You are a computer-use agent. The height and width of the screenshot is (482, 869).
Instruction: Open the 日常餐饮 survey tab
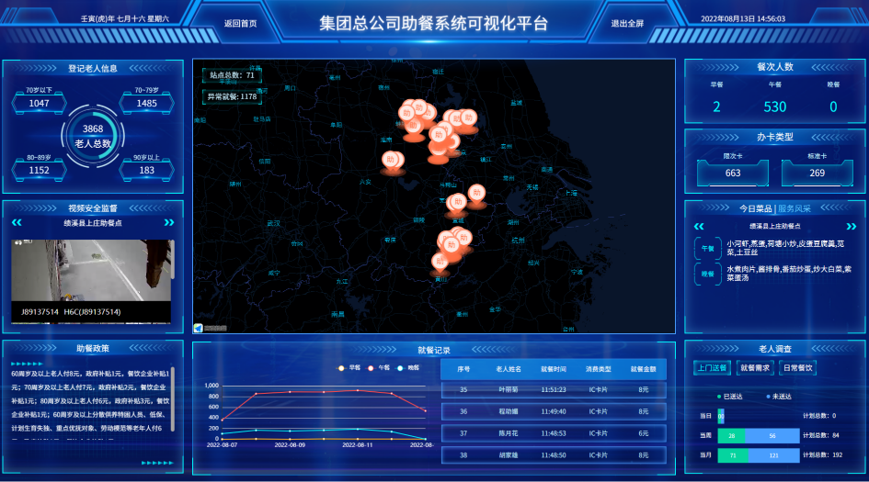point(797,368)
